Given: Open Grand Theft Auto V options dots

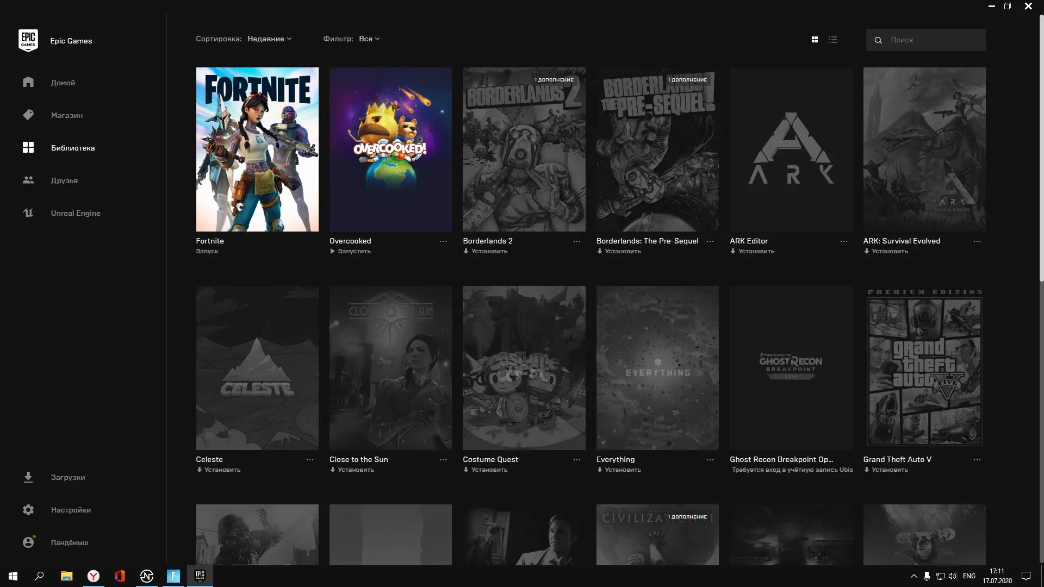Looking at the screenshot, I should click(977, 460).
